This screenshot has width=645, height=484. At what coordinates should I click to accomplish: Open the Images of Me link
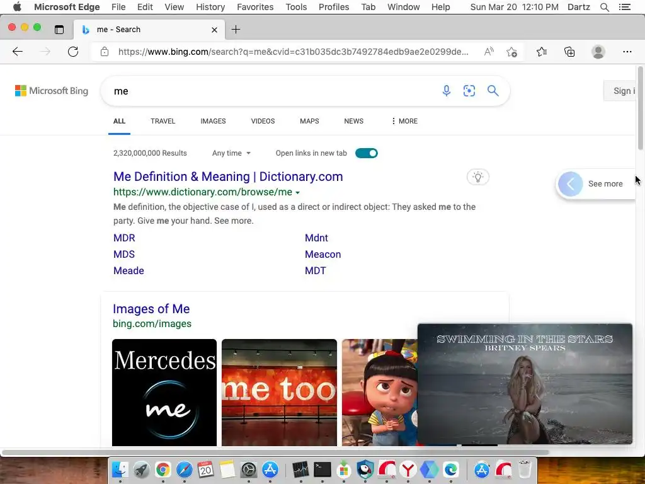(151, 309)
